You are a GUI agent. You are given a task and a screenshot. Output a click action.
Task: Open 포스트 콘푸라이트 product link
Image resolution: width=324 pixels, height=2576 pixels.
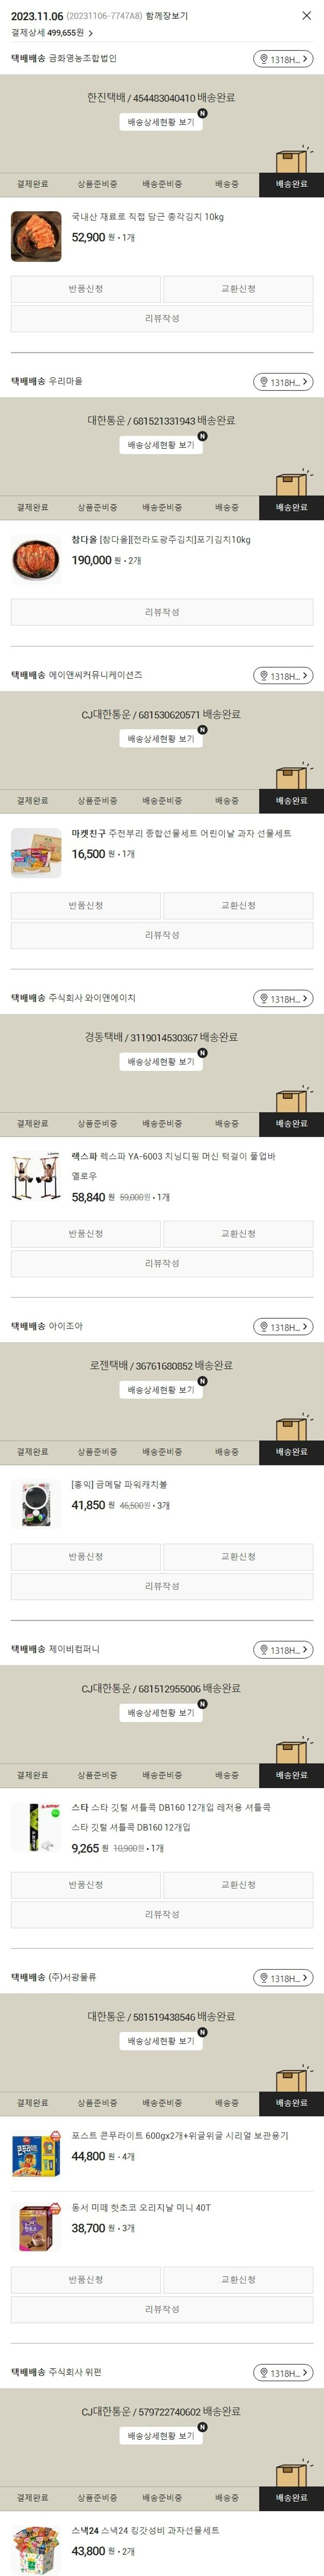[x=180, y=2135]
